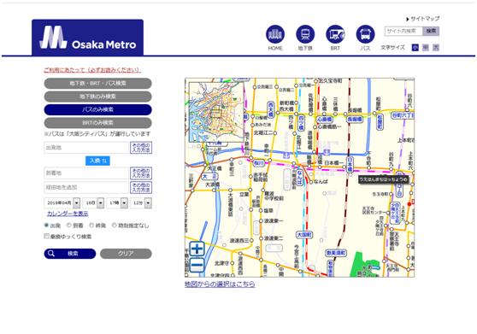The image size is (477, 334).
Task: Open the minute dropdown showing 12分
Action: (141, 202)
